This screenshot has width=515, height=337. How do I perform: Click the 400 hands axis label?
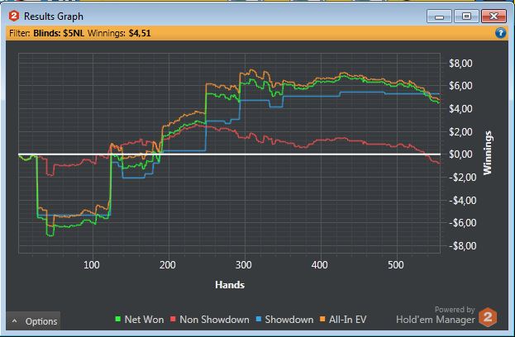pos(319,265)
